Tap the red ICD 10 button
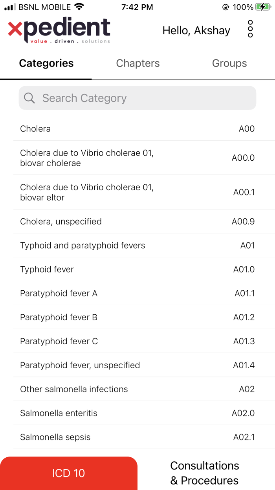 tap(69, 473)
